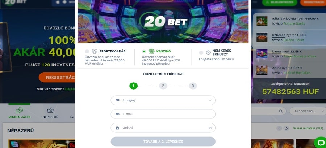Viewport: 326px width, 148px height.
Task: Select the Sportfogadás bonus radio button
Action: (87, 52)
